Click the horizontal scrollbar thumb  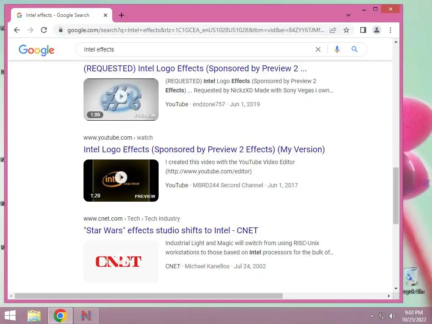[x=149, y=296]
